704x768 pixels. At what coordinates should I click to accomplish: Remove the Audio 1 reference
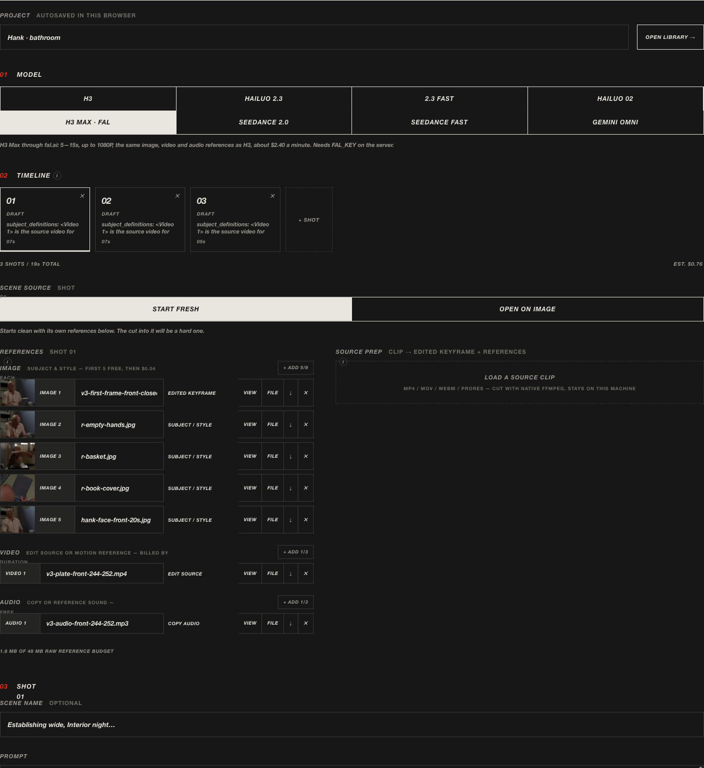coord(306,623)
